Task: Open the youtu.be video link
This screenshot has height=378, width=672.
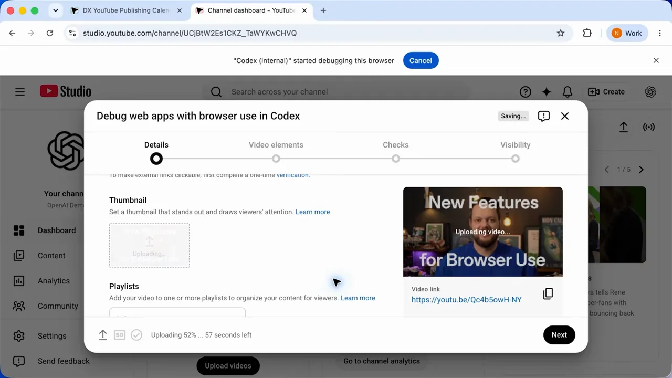Action: (467, 300)
